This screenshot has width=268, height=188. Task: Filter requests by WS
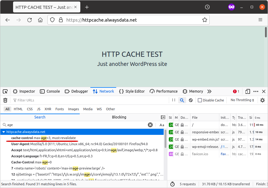pyautogui.click(x=99, y=109)
